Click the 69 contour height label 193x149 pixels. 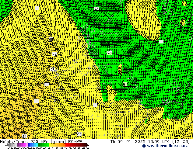click(x=51, y=39)
